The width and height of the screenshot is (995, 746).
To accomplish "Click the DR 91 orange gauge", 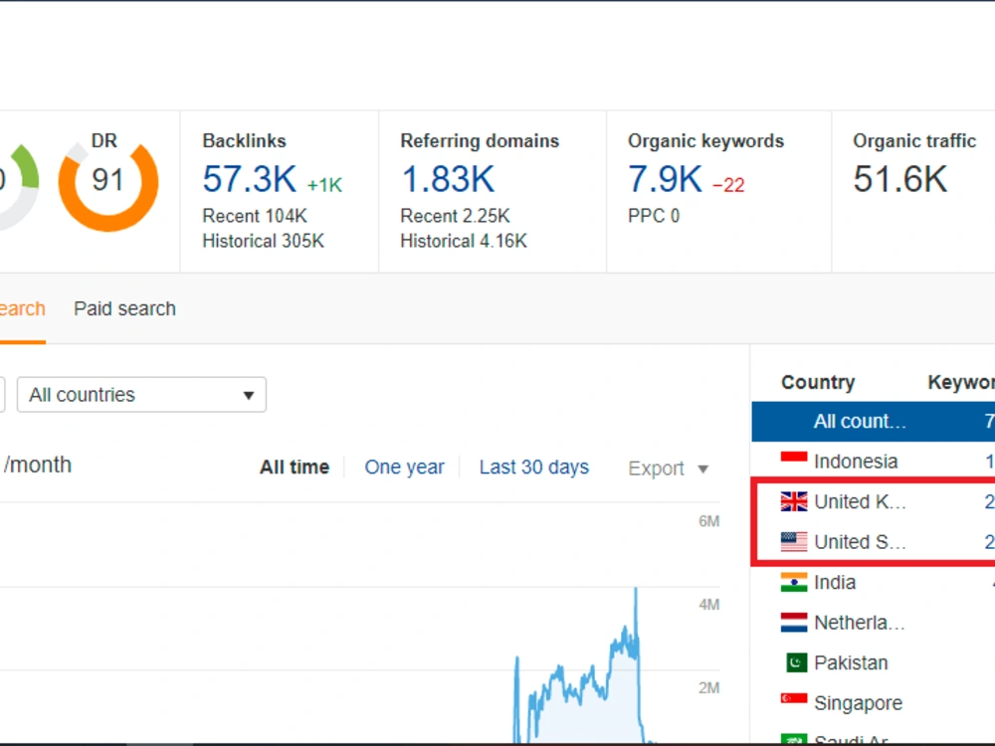I will tap(107, 183).
